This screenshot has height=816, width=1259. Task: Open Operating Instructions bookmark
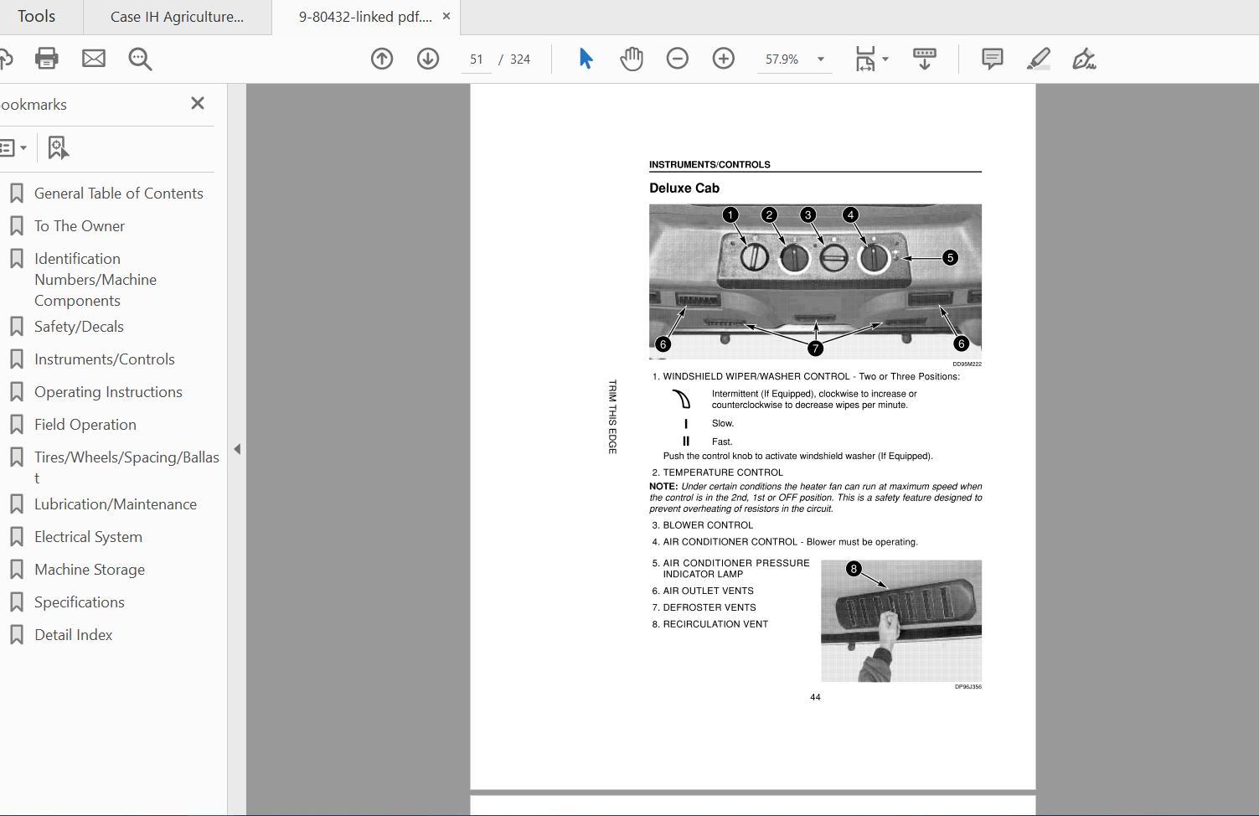[108, 392]
